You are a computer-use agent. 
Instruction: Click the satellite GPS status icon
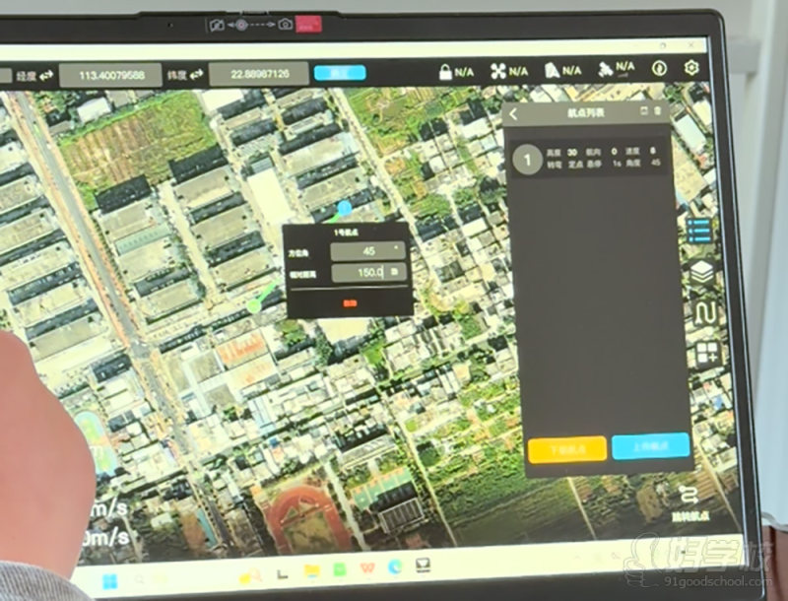click(606, 69)
